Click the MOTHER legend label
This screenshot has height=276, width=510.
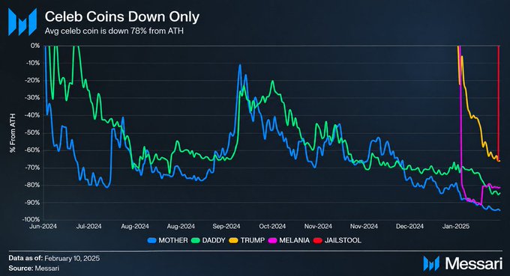coord(173,241)
